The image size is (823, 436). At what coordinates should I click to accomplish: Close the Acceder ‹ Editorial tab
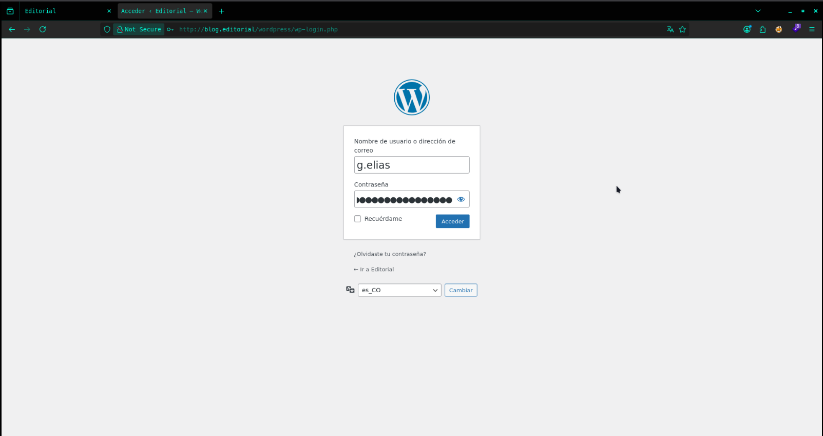click(205, 11)
